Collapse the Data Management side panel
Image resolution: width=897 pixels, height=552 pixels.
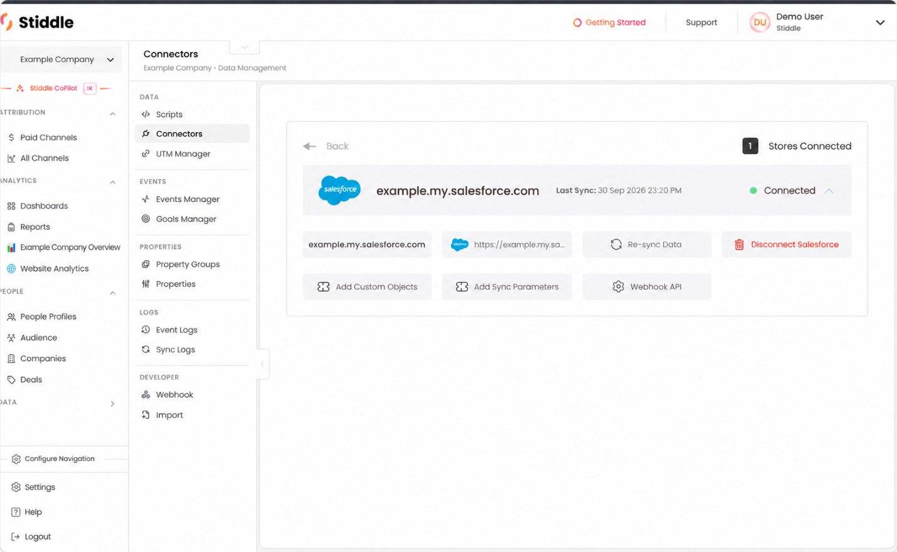262,364
